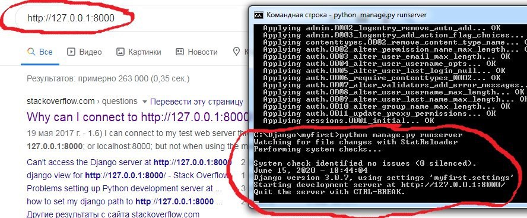This screenshot has height=218, width=527.
Task: Click 'Applying auth.0005_alter_user_last_login_null' line
Action: point(384,71)
